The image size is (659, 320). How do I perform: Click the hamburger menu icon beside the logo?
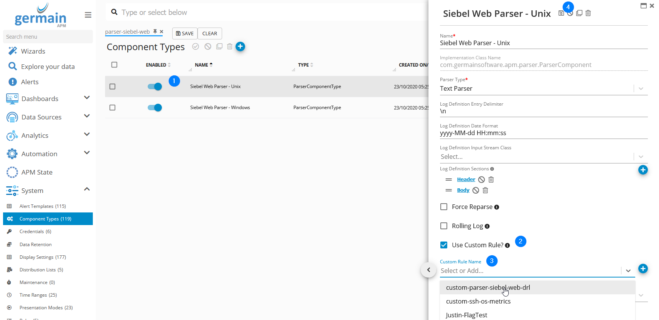[x=88, y=15]
